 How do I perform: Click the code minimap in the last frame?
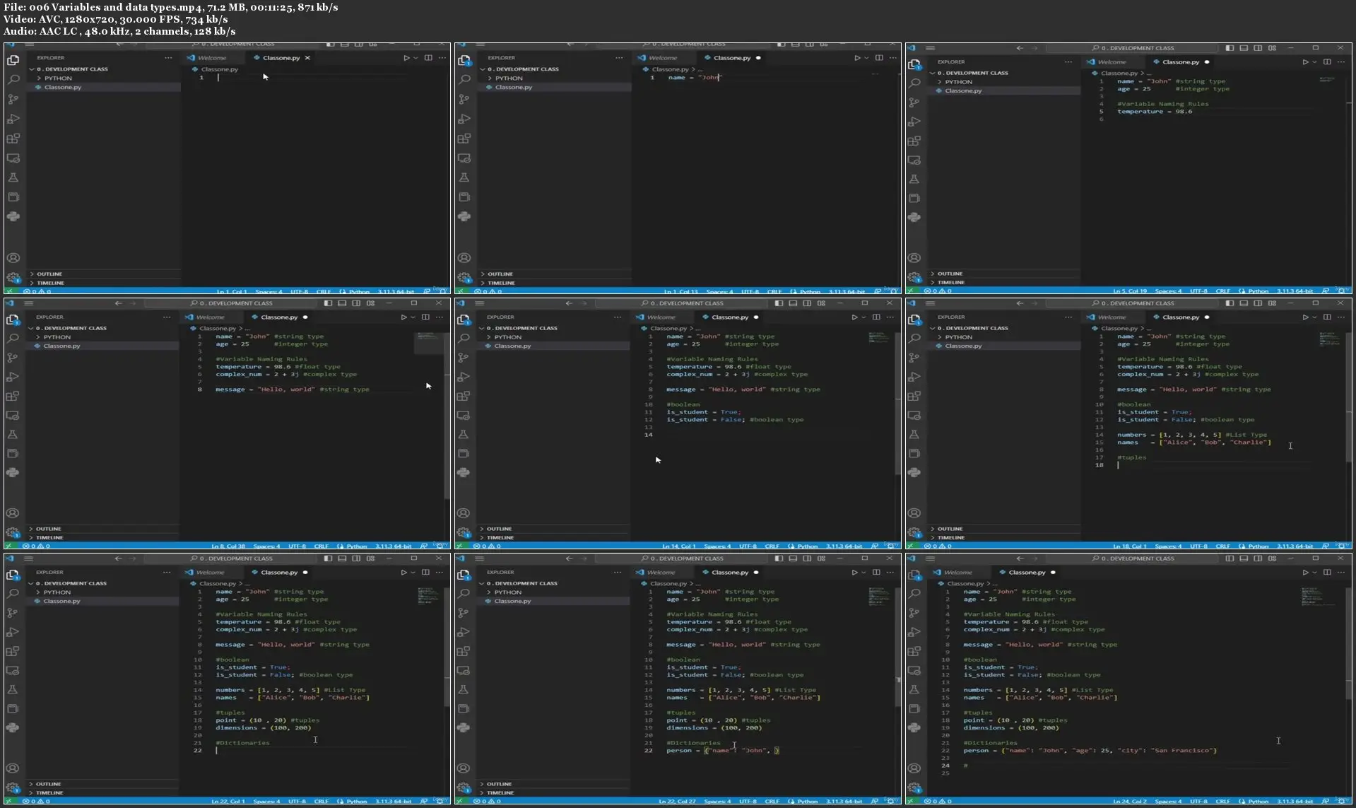click(1312, 597)
